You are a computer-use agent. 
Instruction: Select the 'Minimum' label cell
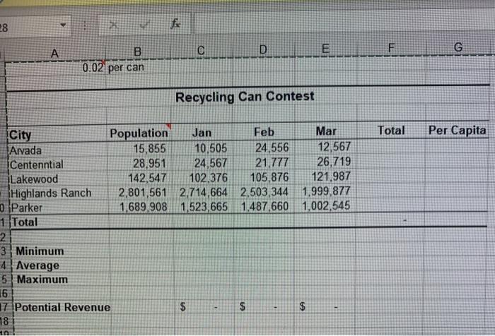(x=62, y=251)
